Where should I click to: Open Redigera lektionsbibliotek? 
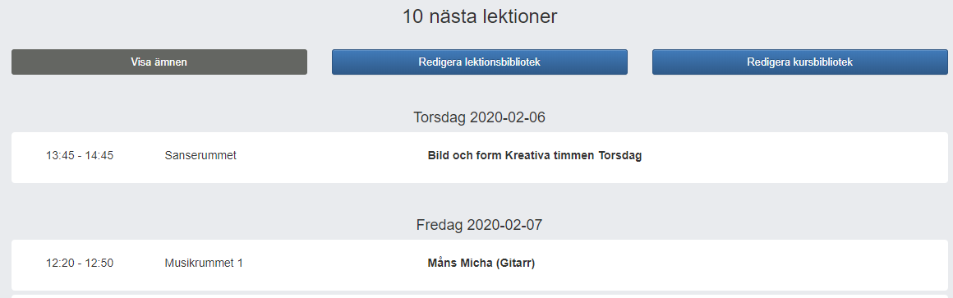click(x=480, y=62)
